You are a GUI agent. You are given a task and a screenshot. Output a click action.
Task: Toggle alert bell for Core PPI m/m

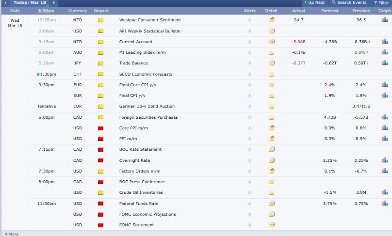(250, 128)
